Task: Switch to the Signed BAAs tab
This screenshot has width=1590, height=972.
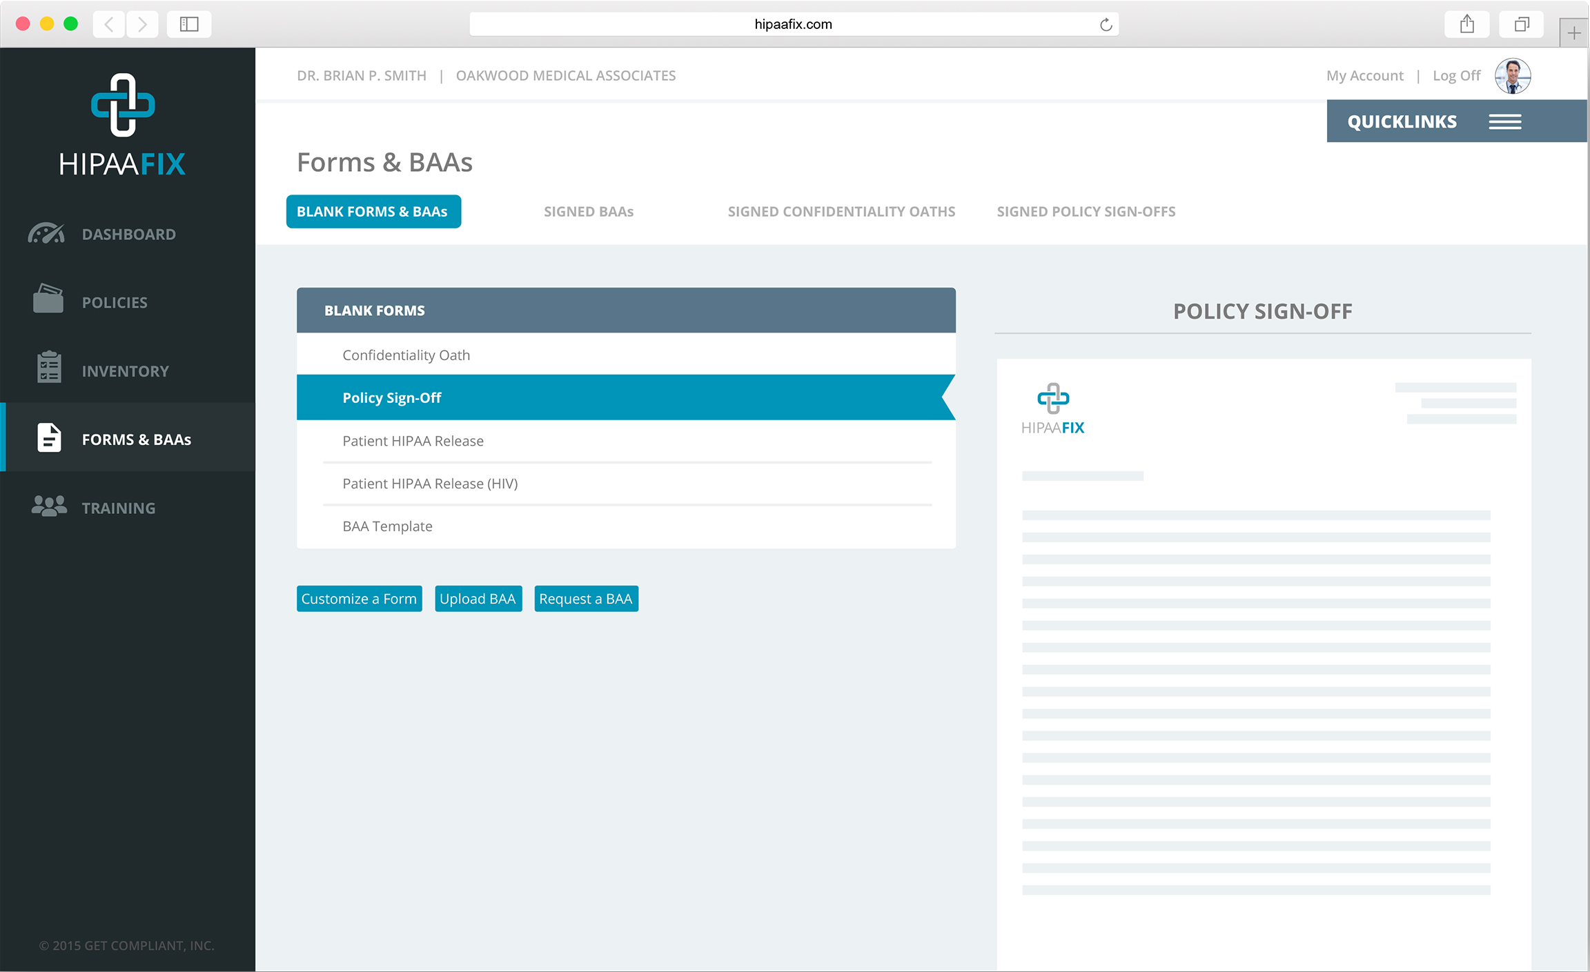Action: 589,212
